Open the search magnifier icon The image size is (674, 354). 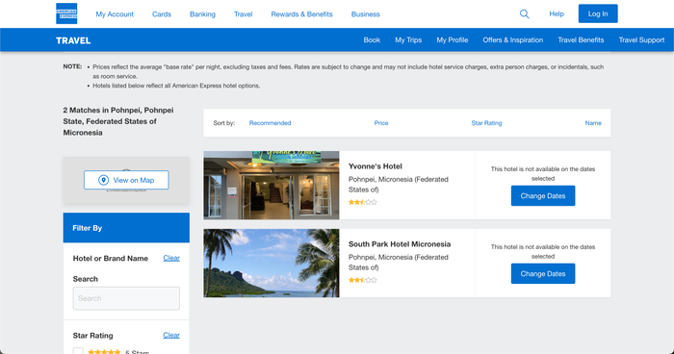coord(524,13)
